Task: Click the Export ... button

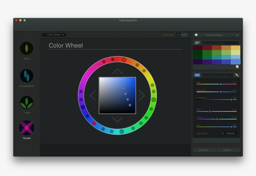Action: point(229,150)
